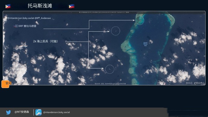Click the right Philippine flag beside title
This screenshot has width=208, height=117.
(71, 6)
